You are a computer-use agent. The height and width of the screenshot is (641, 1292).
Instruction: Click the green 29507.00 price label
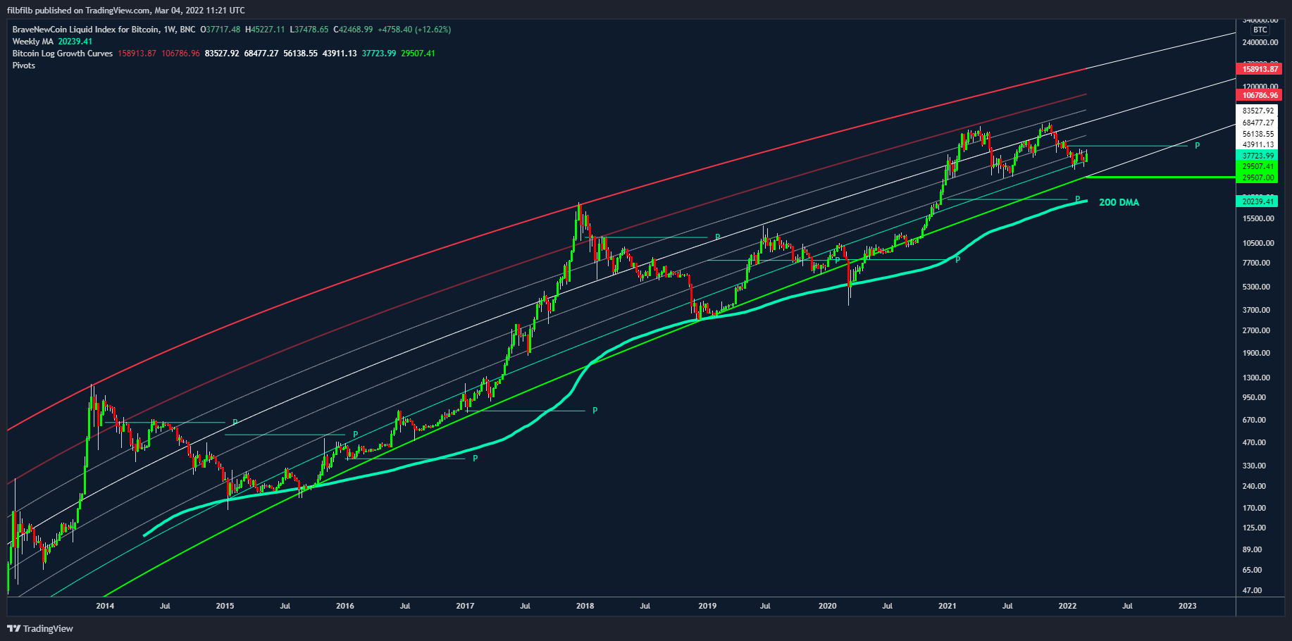pyautogui.click(x=1258, y=178)
